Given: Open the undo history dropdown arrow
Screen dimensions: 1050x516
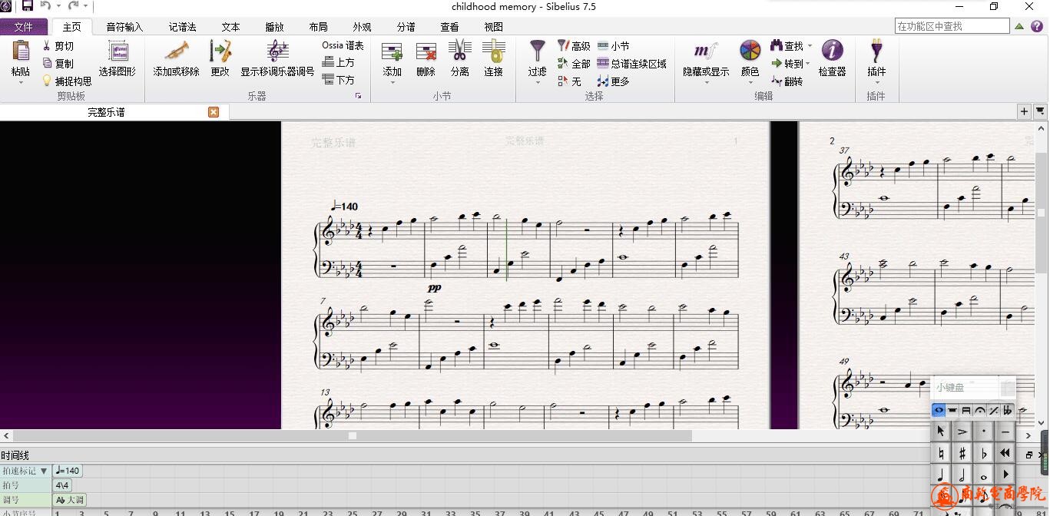Looking at the screenshot, I should (x=58, y=6).
